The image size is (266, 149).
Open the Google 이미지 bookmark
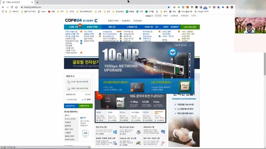202,11
